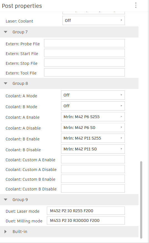Open the Coolant: A Disable dropdown
The width and height of the screenshot is (149, 243).
(93, 127)
